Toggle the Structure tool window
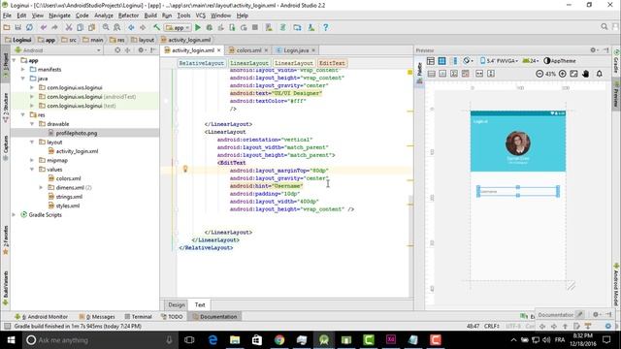The height and width of the screenshot is (349, 621). click(x=6, y=107)
